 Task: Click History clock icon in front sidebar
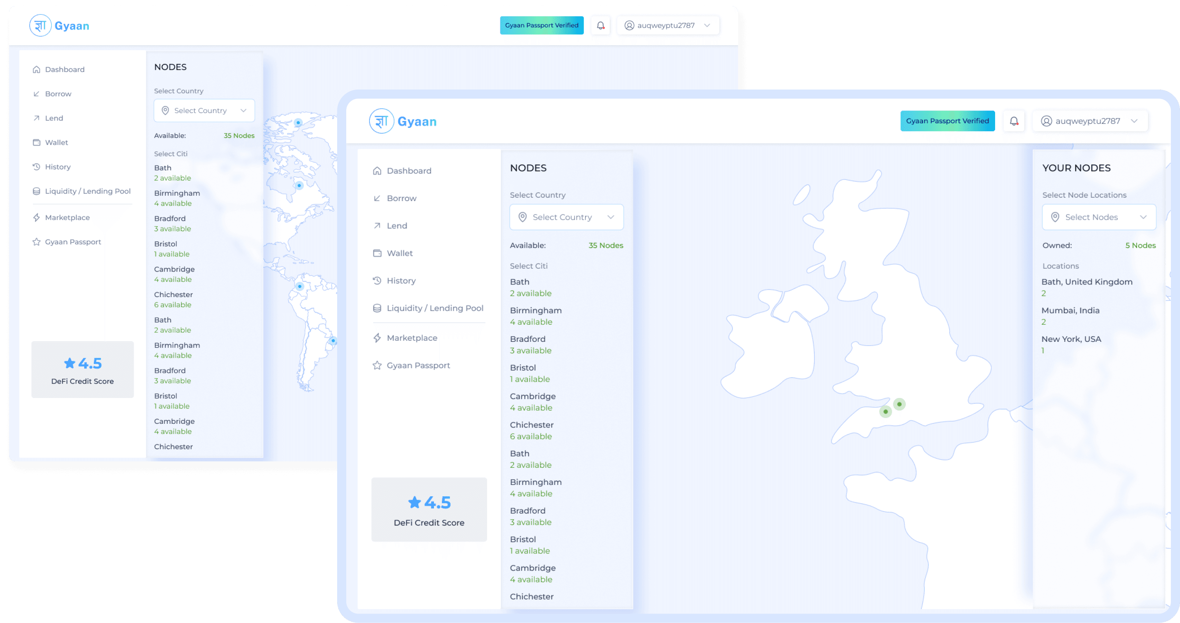(x=377, y=281)
